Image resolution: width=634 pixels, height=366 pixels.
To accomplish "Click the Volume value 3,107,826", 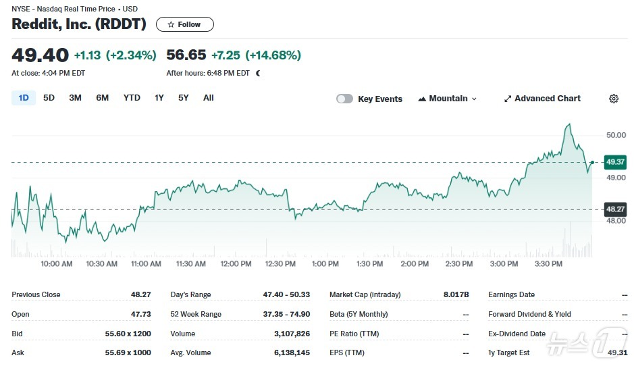I will (x=292, y=334).
